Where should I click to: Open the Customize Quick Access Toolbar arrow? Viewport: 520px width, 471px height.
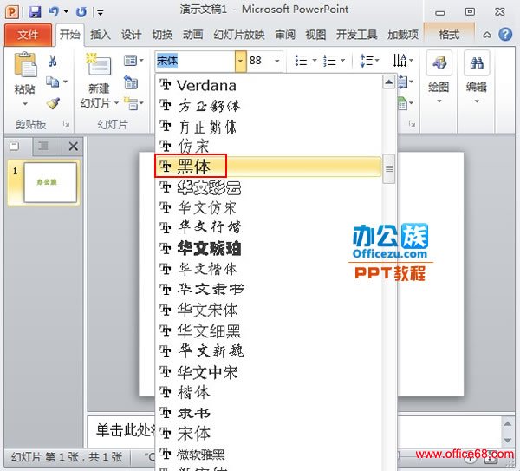(x=101, y=13)
